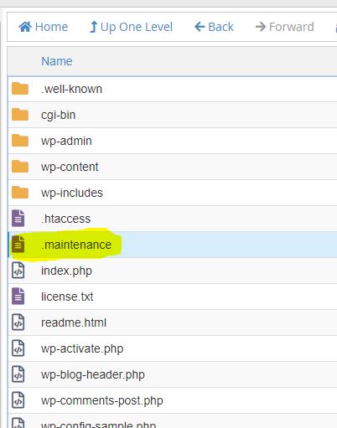Click the license.txt document icon

[x=18, y=296]
